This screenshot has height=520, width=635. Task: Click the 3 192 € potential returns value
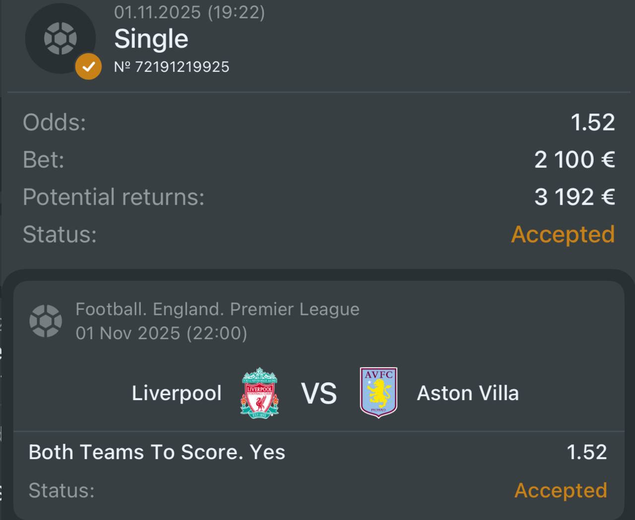click(x=574, y=197)
